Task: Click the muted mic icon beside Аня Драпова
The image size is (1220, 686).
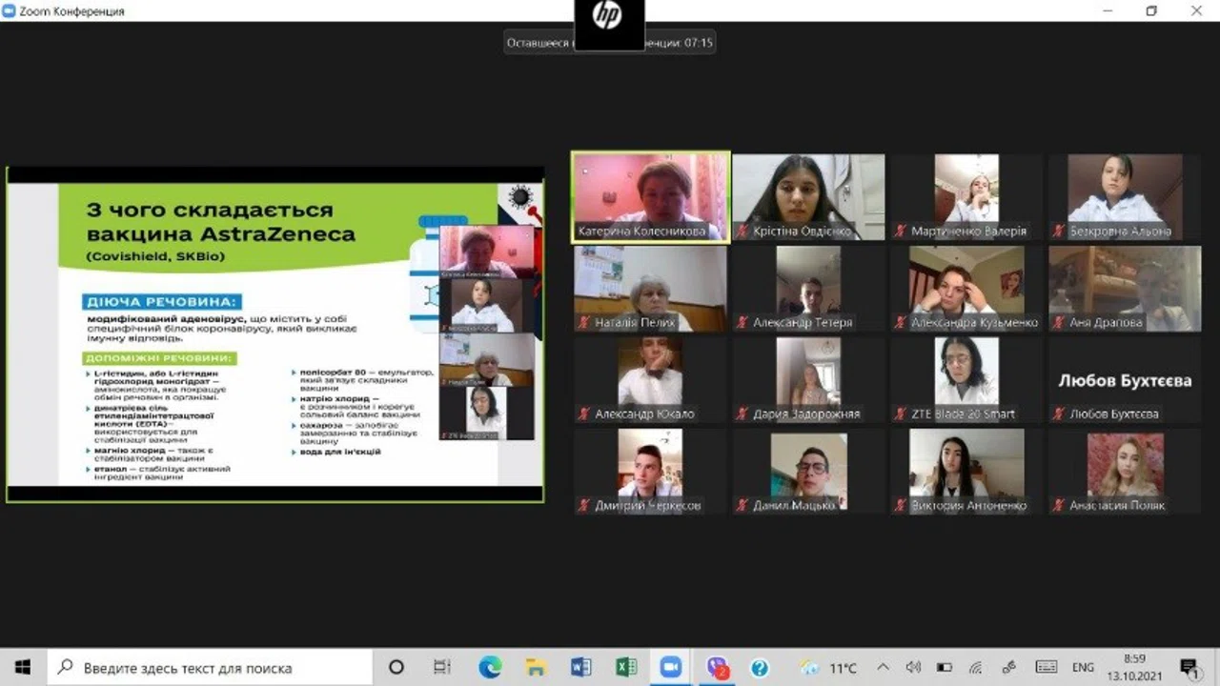Action: 1059,322
